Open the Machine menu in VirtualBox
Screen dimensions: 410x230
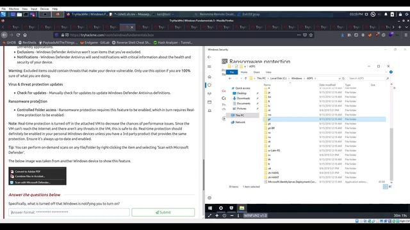click(x=14, y=9)
